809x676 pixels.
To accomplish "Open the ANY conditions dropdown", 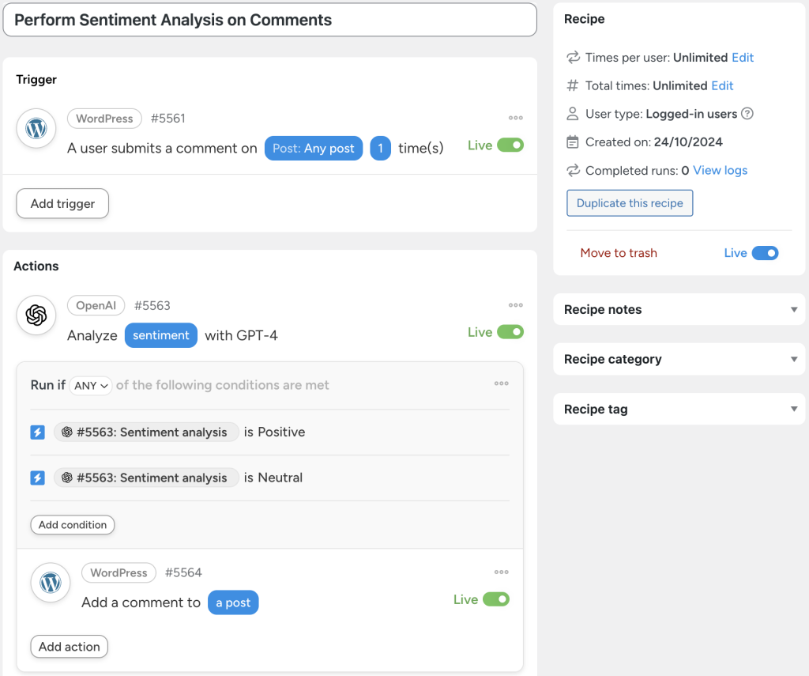I will click(x=90, y=385).
